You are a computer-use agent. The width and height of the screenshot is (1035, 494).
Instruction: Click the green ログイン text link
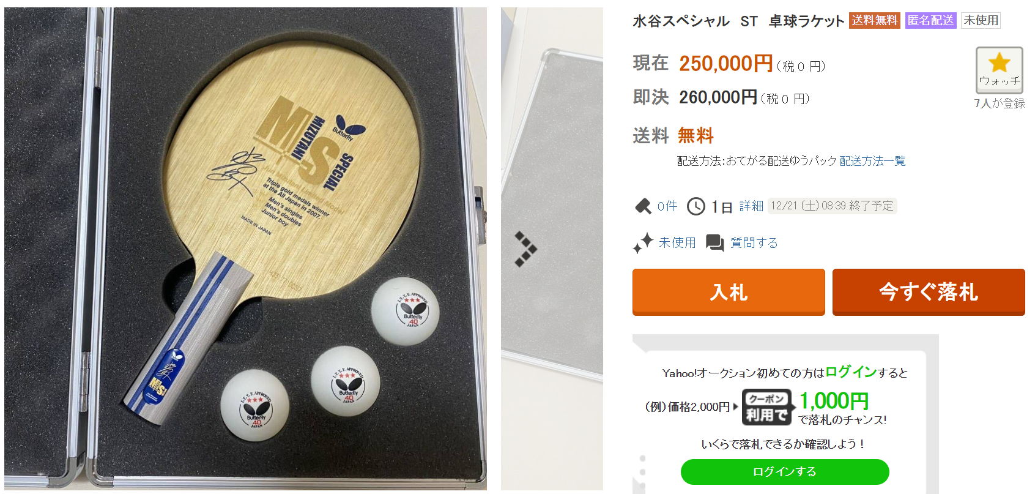(851, 372)
